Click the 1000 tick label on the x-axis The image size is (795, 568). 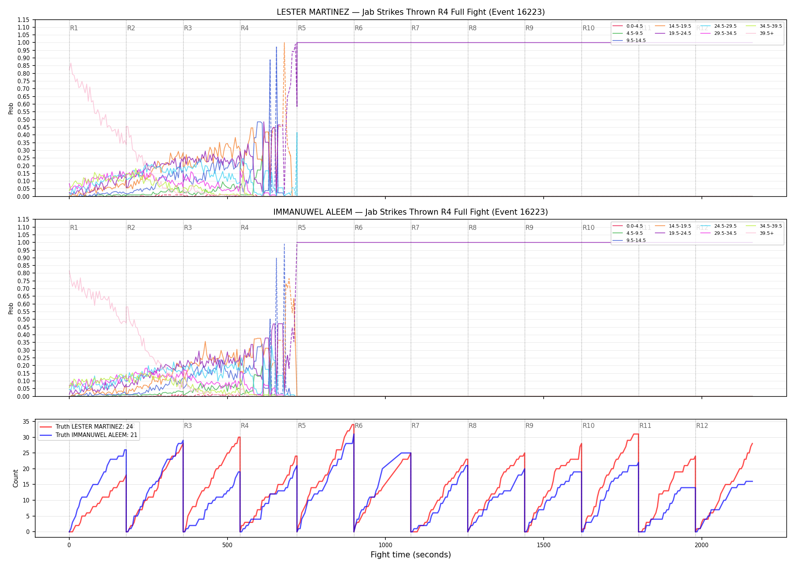[385, 545]
